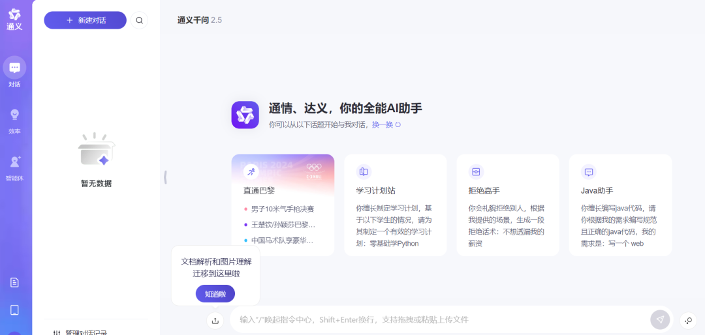The width and height of the screenshot is (705, 335).
Task: Click the 通义千问 2.5 title
Action: point(200,20)
